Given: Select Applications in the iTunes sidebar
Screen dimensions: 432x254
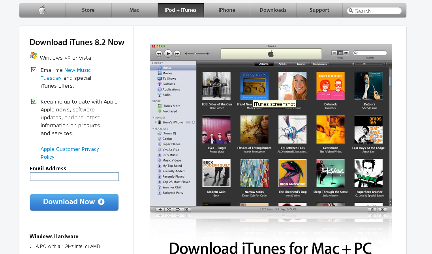Looking at the screenshot, I should point(173,90).
